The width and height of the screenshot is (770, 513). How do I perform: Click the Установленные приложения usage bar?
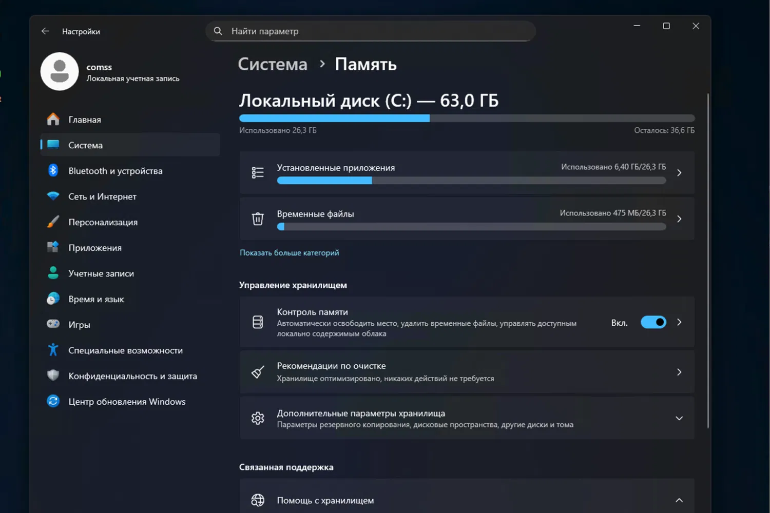[x=471, y=181]
